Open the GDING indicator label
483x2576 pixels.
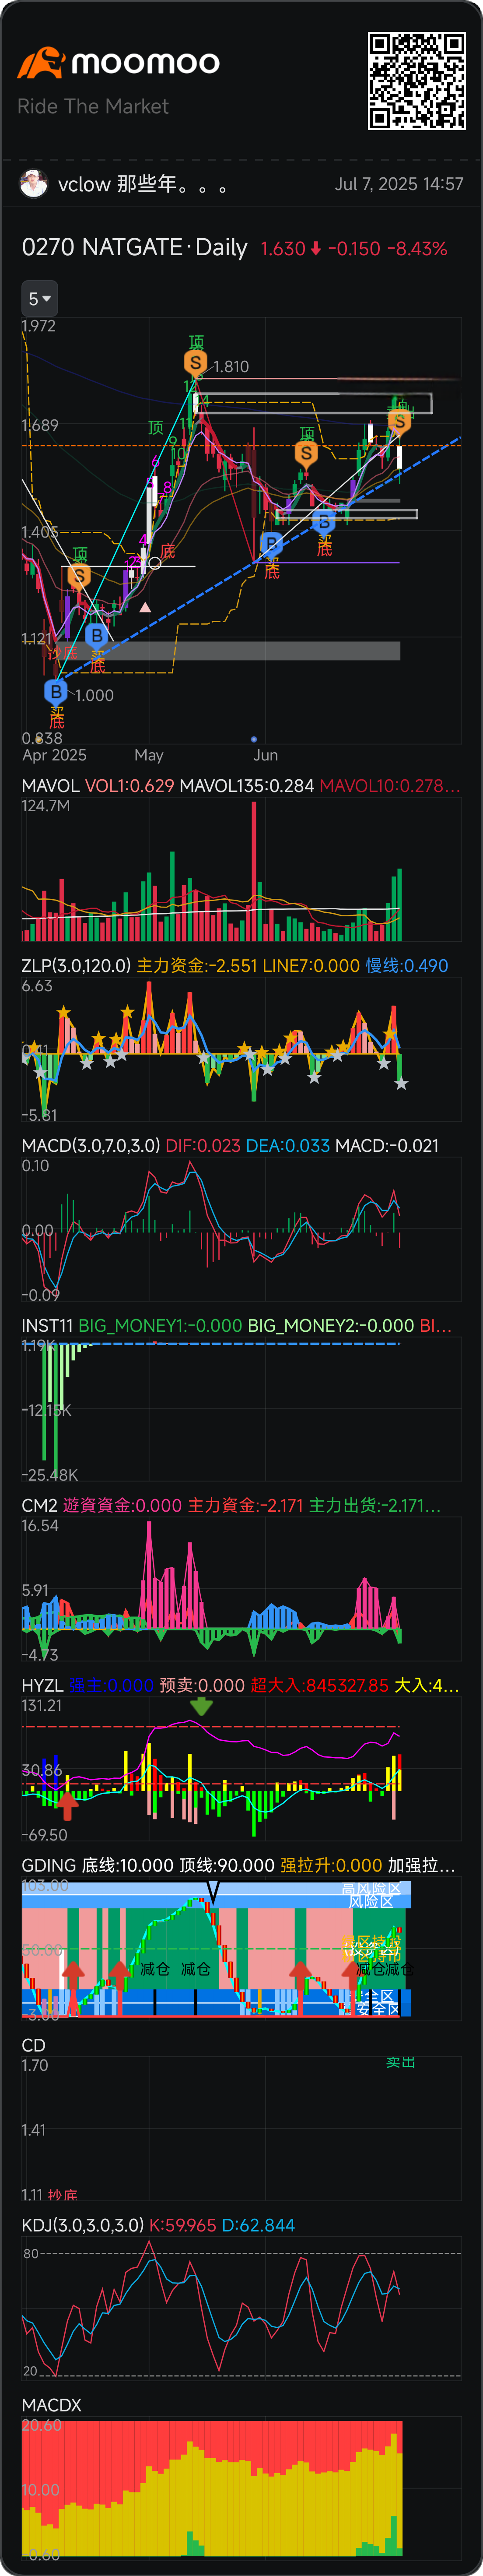[x=49, y=1865]
